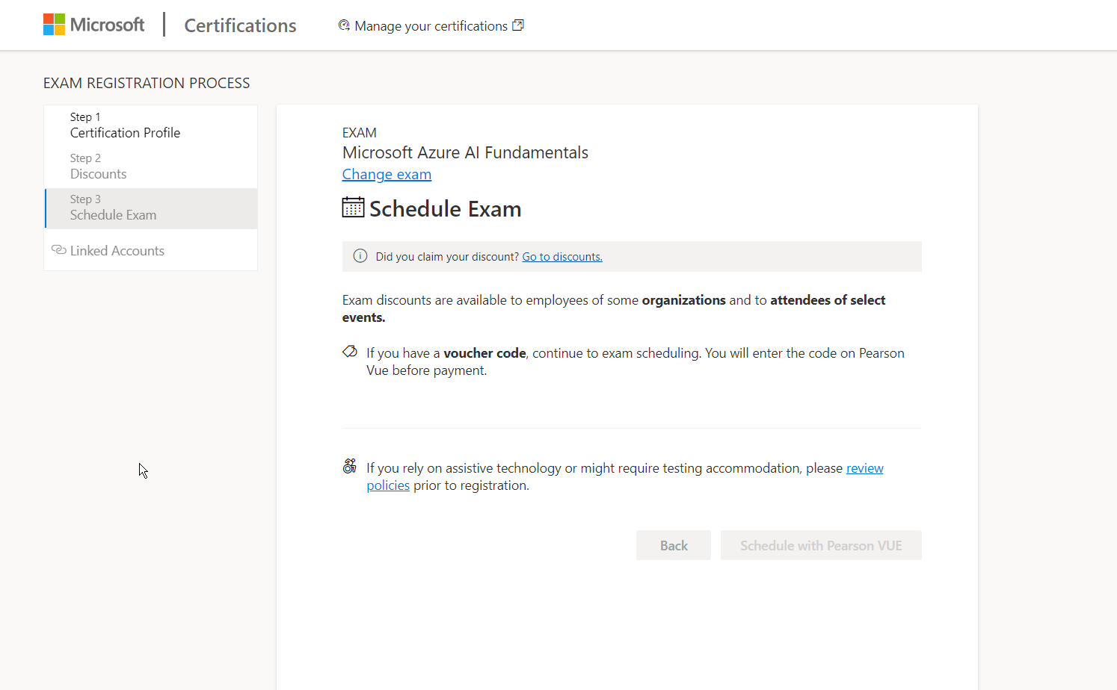Click the calendar icon beside Schedule Exam
Screen dimensions: 1117x690
(353, 208)
